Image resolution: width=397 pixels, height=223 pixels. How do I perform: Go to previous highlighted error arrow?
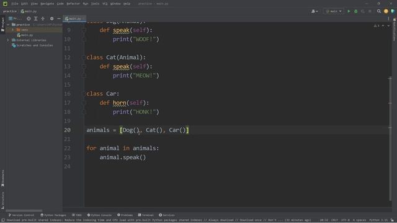pos(383,26)
